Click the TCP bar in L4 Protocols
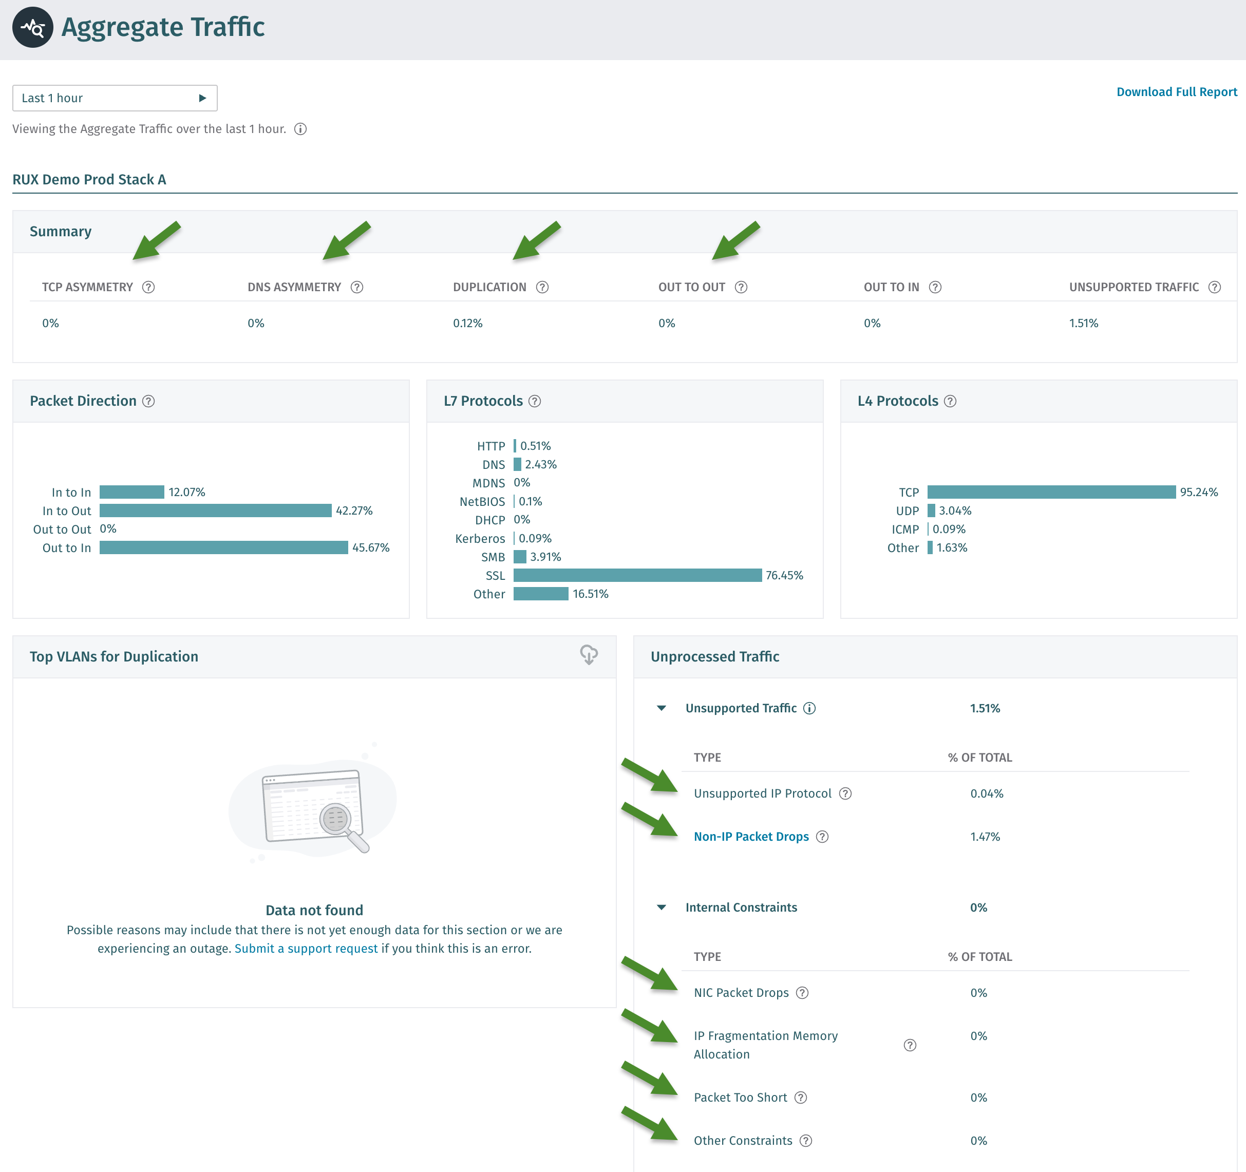The width and height of the screenshot is (1246, 1172). tap(1051, 492)
